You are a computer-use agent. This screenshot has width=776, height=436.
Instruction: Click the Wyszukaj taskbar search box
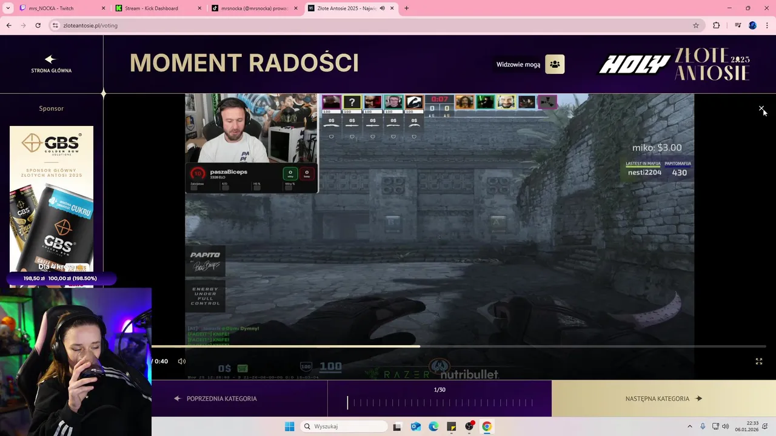pyautogui.click(x=344, y=426)
